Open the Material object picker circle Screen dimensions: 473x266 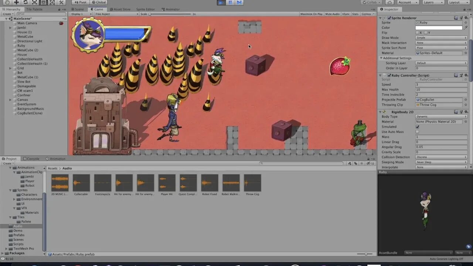(x=466, y=53)
